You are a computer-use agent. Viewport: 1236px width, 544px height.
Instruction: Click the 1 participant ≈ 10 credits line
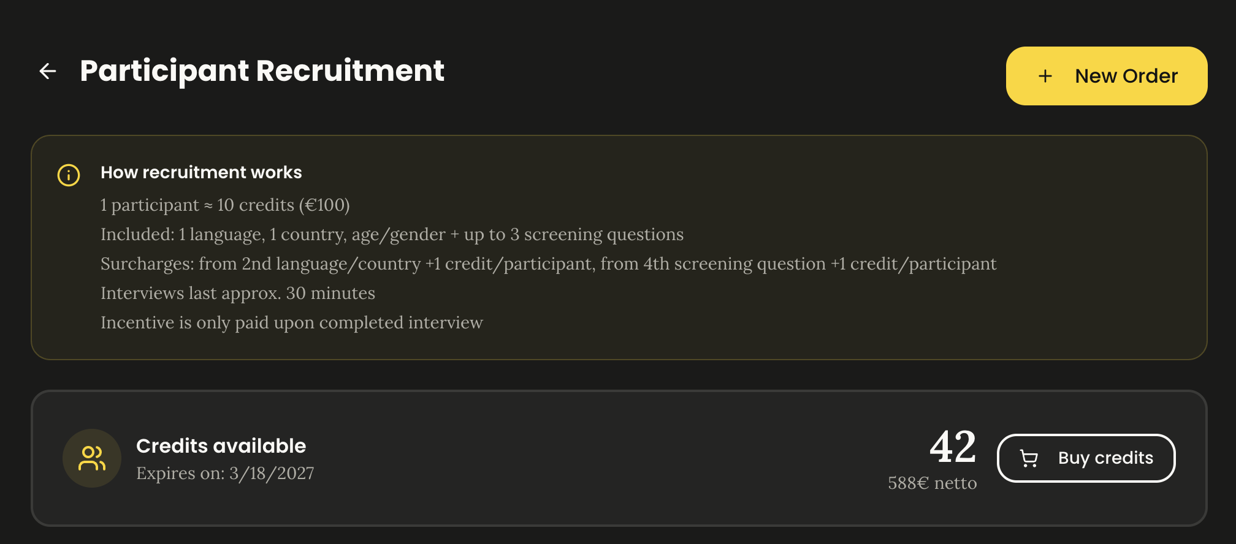(x=225, y=205)
